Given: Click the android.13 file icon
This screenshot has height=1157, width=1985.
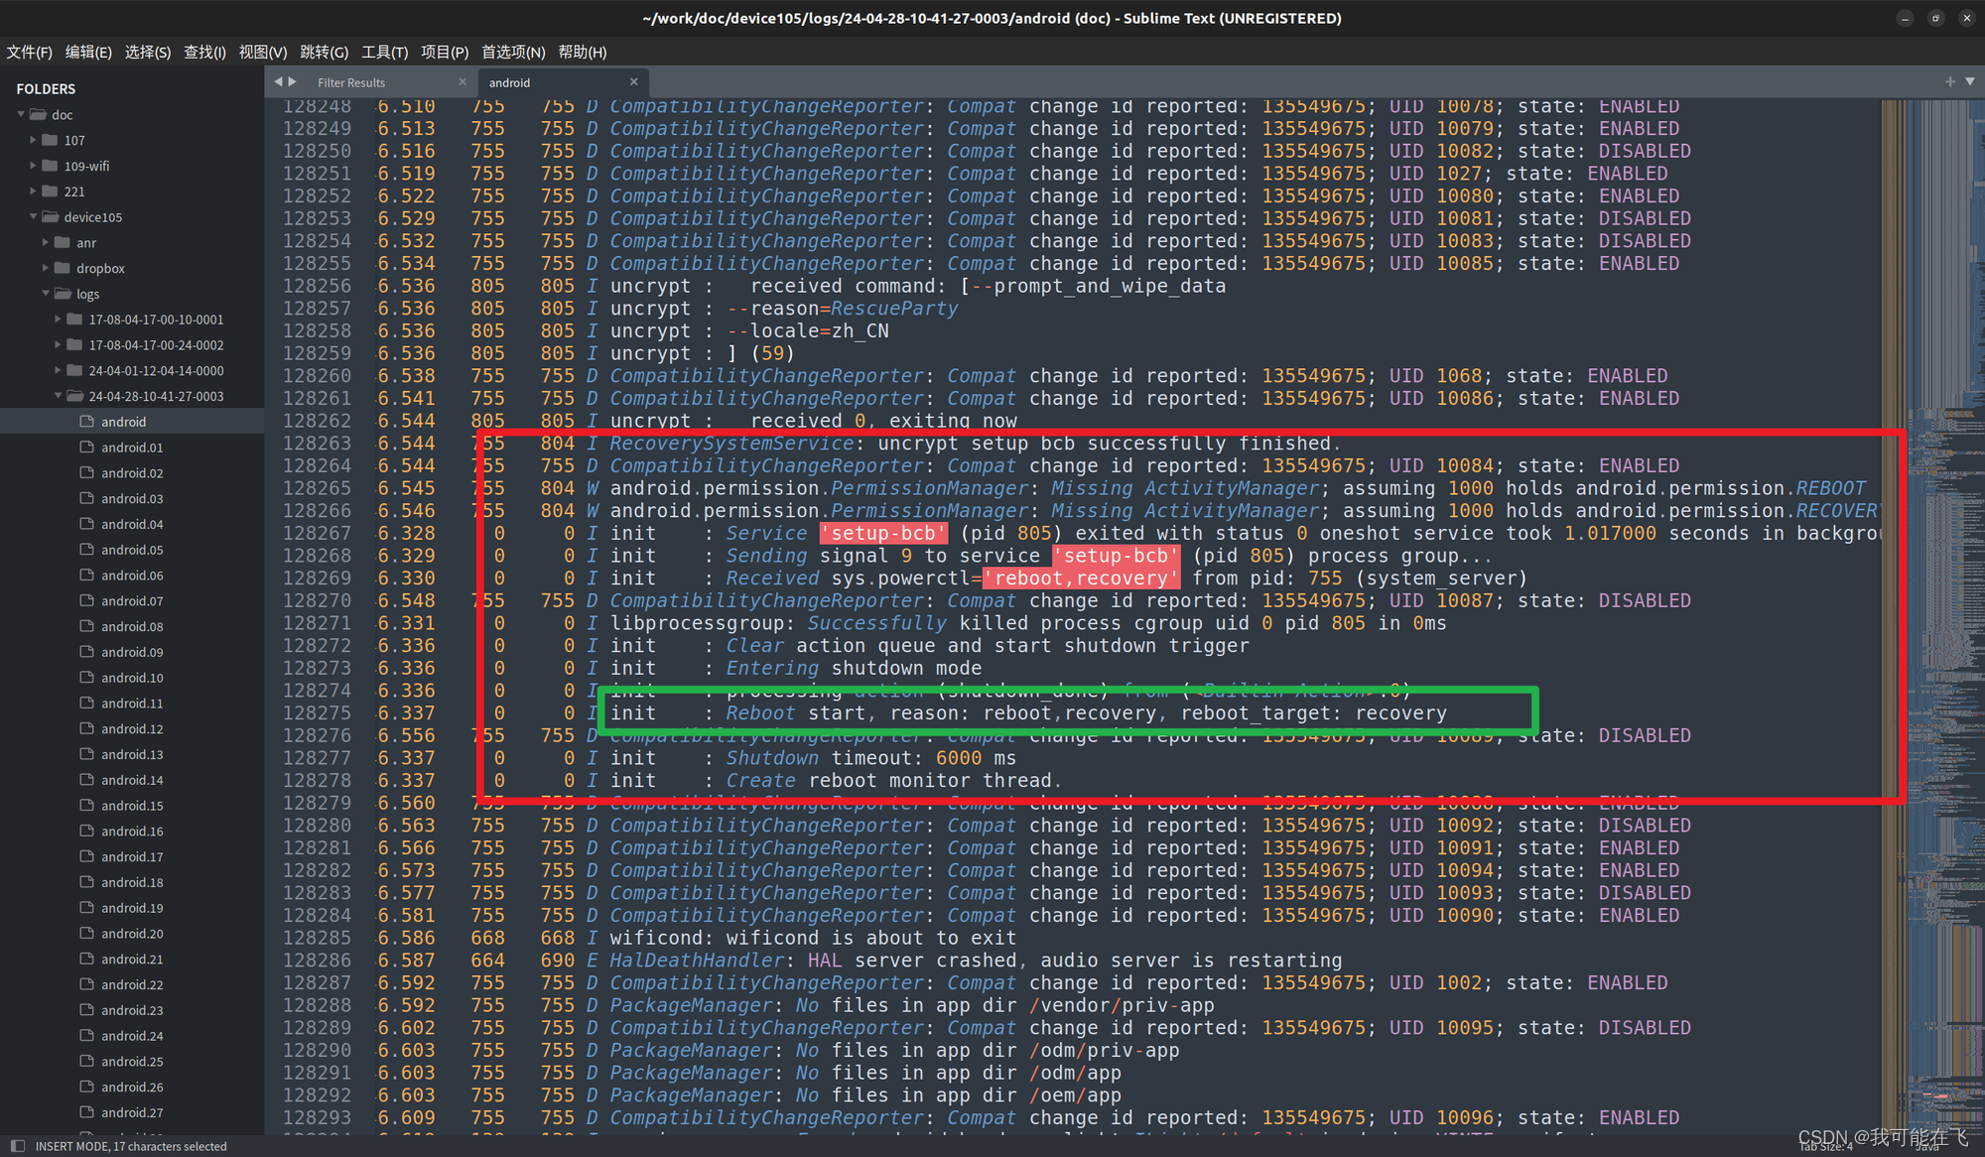Looking at the screenshot, I should click(87, 754).
